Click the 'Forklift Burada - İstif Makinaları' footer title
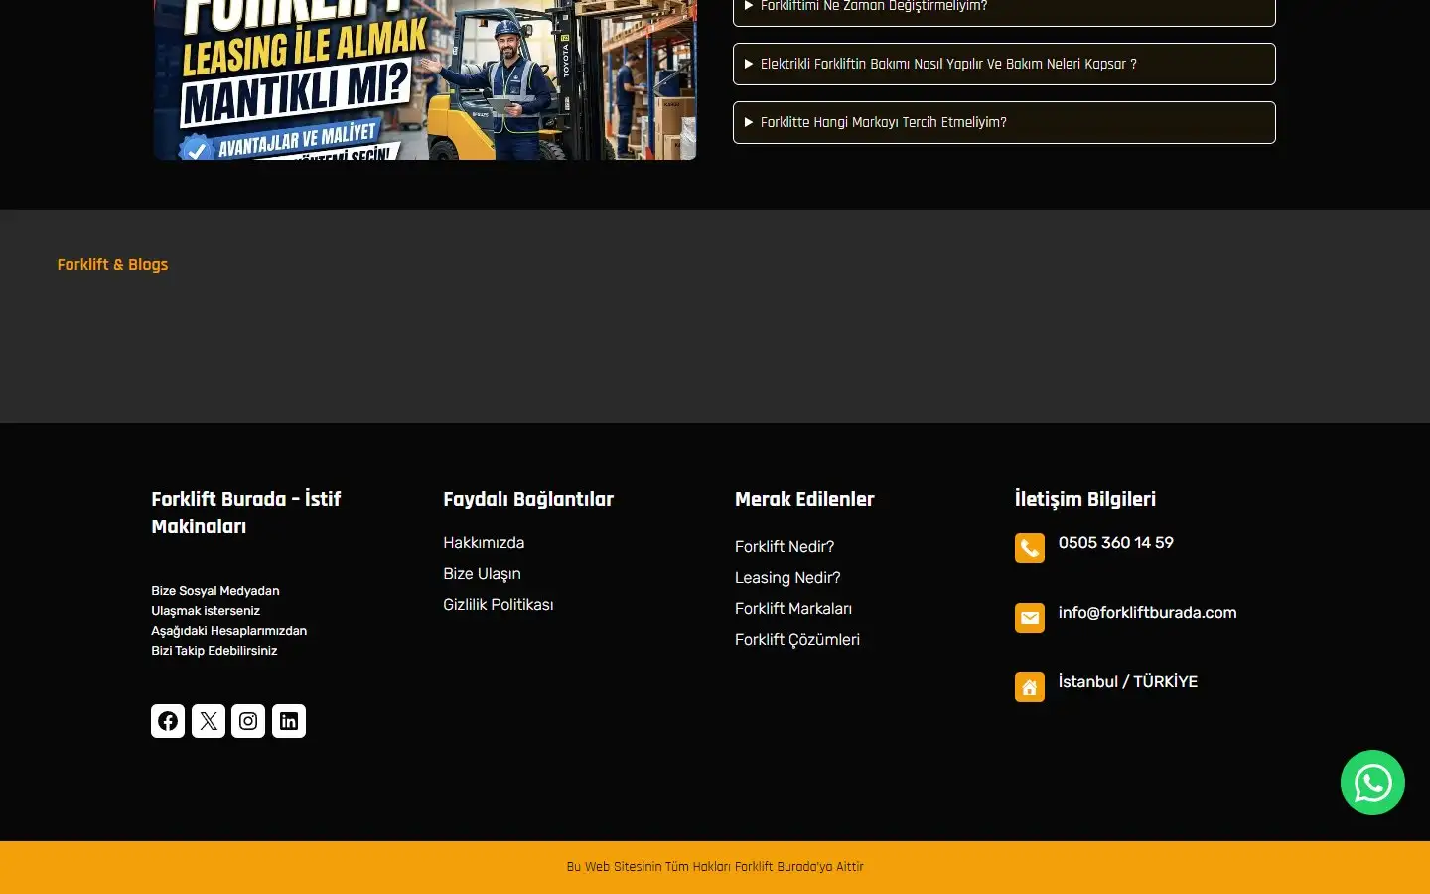Screen dimensions: 1430x894 pyautogui.click(x=246, y=513)
